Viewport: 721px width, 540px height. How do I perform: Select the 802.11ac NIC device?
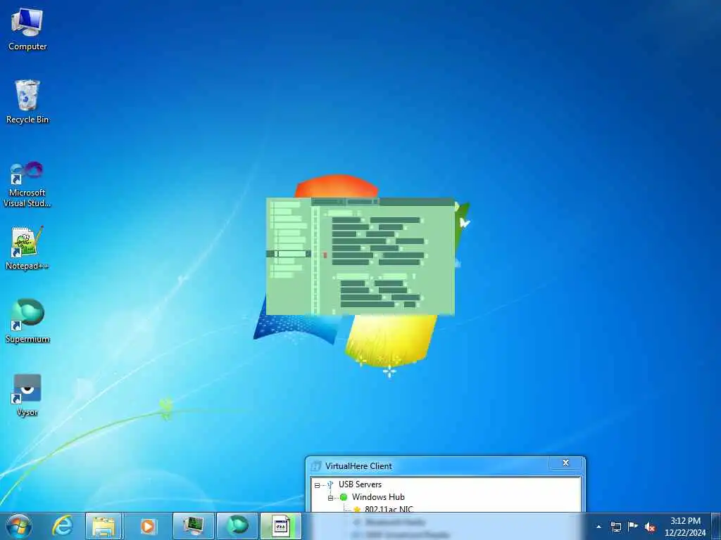point(389,509)
